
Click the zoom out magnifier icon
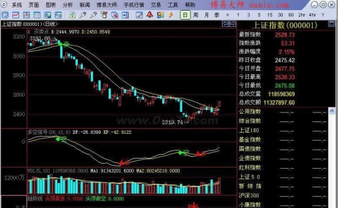(x=94, y=15)
